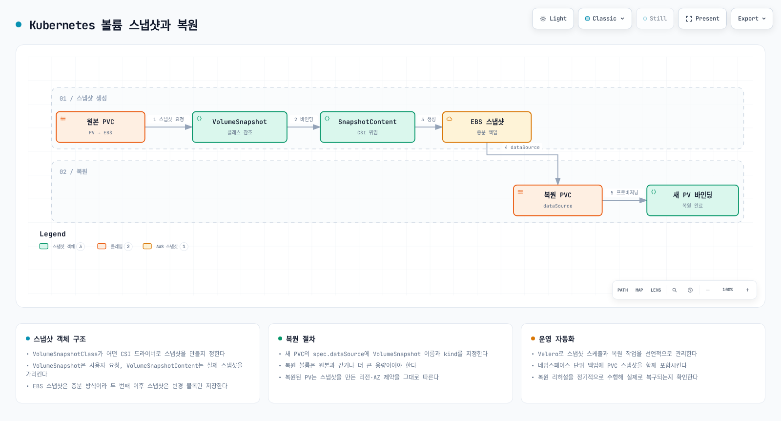Click the '3 생성' edge label
Viewport: 781px width, 421px height.
click(x=429, y=119)
